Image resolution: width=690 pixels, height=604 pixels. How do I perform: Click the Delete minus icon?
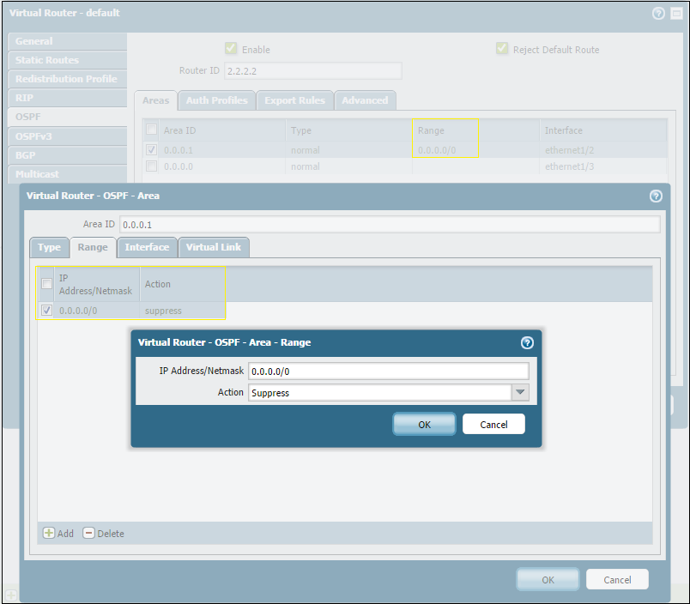tap(88, 533)
